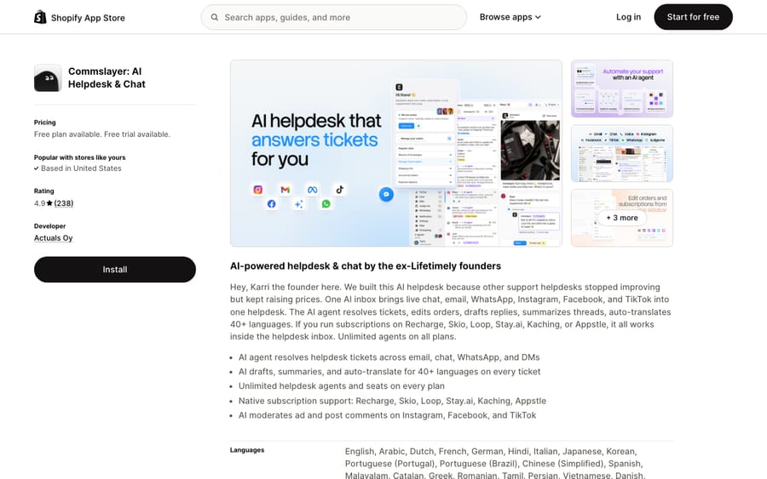Click the rating star icon
Viewport: 767px width, 479px height.
click(x=49, y=203)
